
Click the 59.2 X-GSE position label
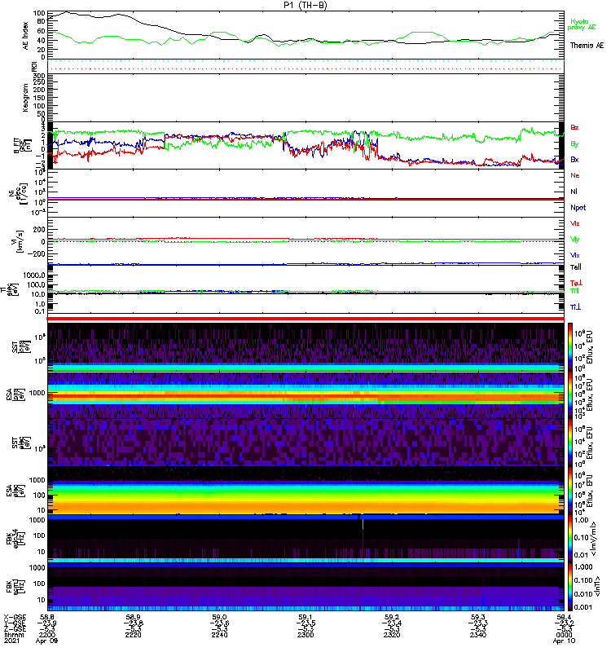[x=392, y=617]
